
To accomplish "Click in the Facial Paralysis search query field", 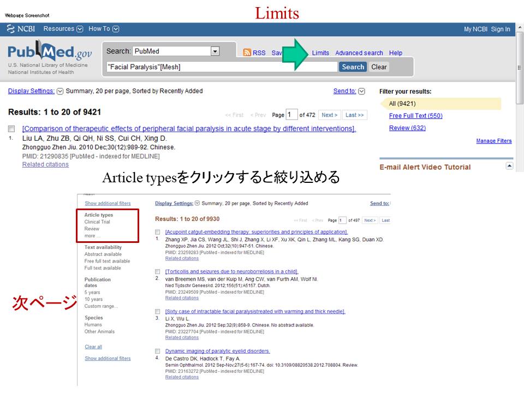I will pyautogui.click(x=222, y=67).
